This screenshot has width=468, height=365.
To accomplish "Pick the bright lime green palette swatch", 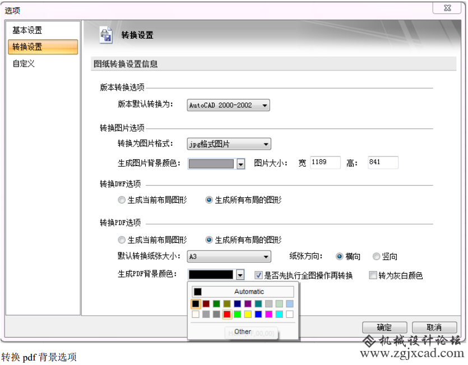I will pos(237,314).
